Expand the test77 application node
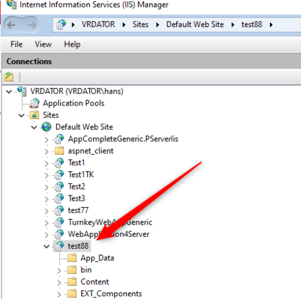 pos(47,211)
